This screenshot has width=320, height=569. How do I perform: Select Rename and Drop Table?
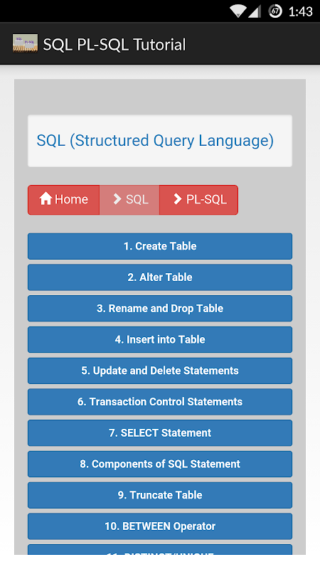(160, 309)
